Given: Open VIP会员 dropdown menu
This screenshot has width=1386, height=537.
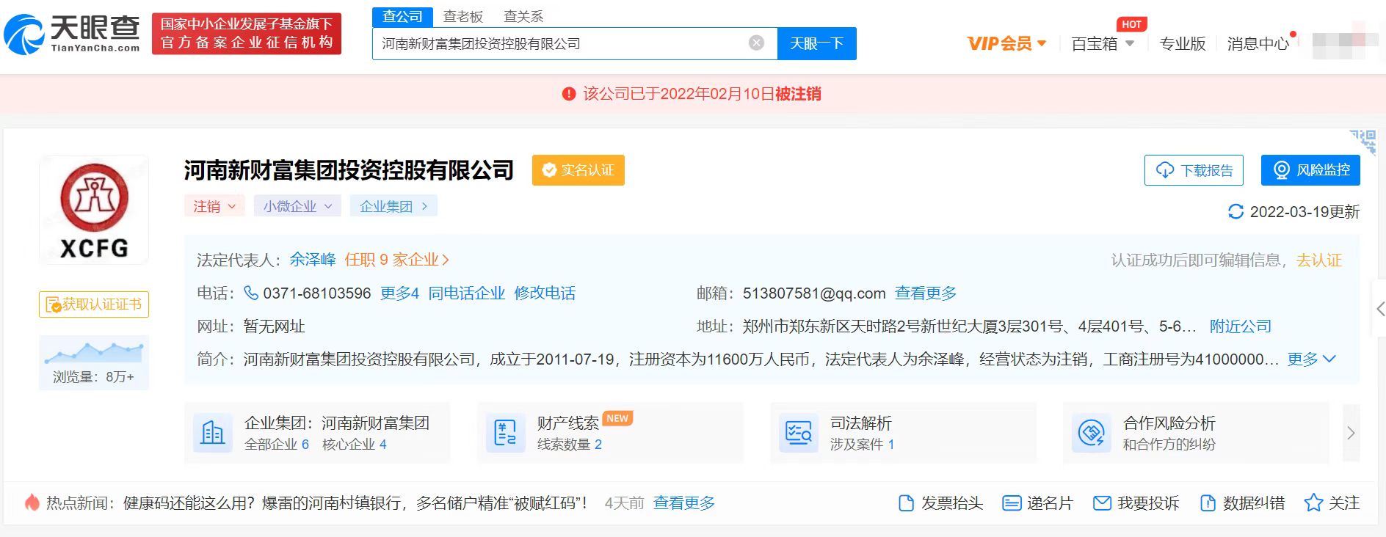Looking at the screenshot, I should [x=1006, y=43].
